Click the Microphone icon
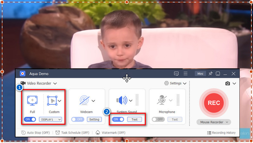This screenshot has height=143, width=253. pyautogui.click(x=162, y=100)
